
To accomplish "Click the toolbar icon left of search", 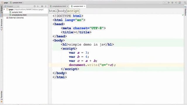I will (180, 3).
